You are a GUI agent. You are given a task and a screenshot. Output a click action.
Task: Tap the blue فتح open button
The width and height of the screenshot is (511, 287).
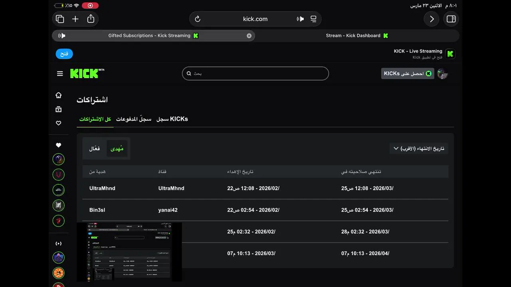[x=64, y=54]
